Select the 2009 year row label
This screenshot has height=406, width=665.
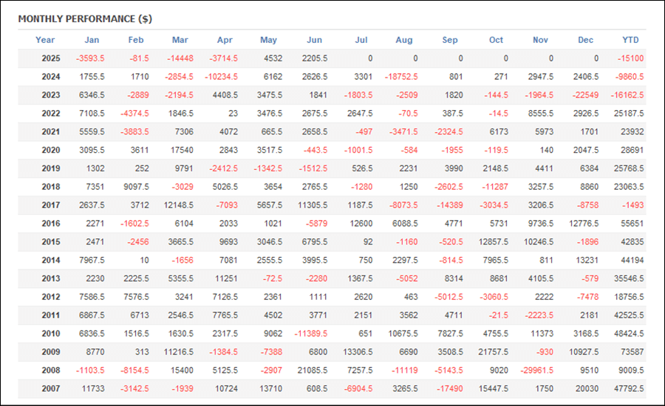(51, 352)
